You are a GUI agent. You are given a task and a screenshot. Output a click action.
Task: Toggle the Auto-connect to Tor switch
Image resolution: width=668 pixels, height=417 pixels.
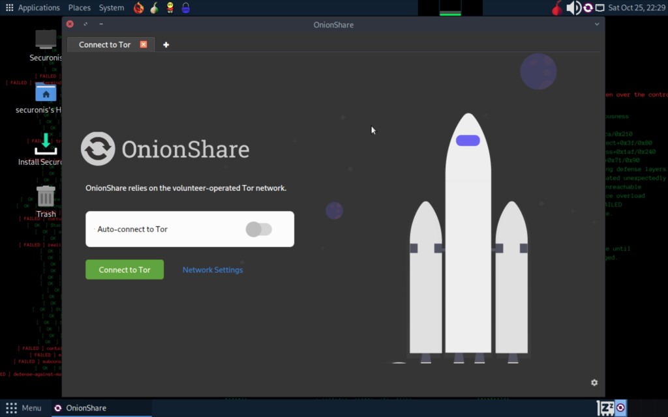[258, 229]
